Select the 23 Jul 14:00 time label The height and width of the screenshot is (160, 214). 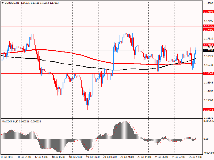pos(144,157)
